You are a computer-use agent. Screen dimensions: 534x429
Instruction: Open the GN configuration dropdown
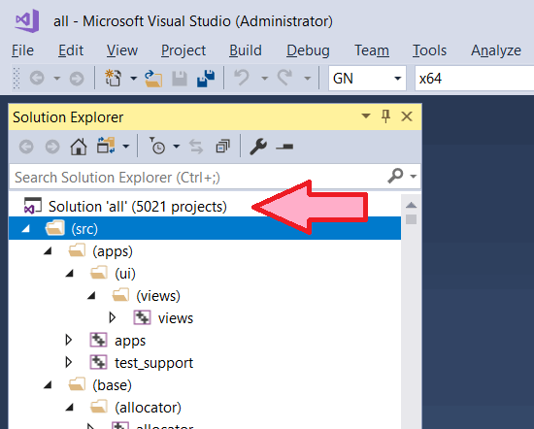click(x=367, y=79)
